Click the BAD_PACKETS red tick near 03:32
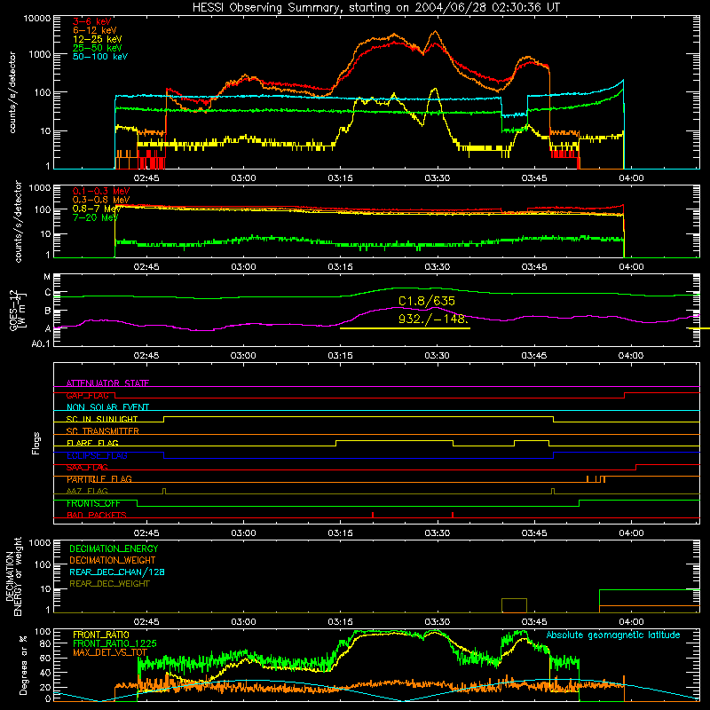 point(453,515)
